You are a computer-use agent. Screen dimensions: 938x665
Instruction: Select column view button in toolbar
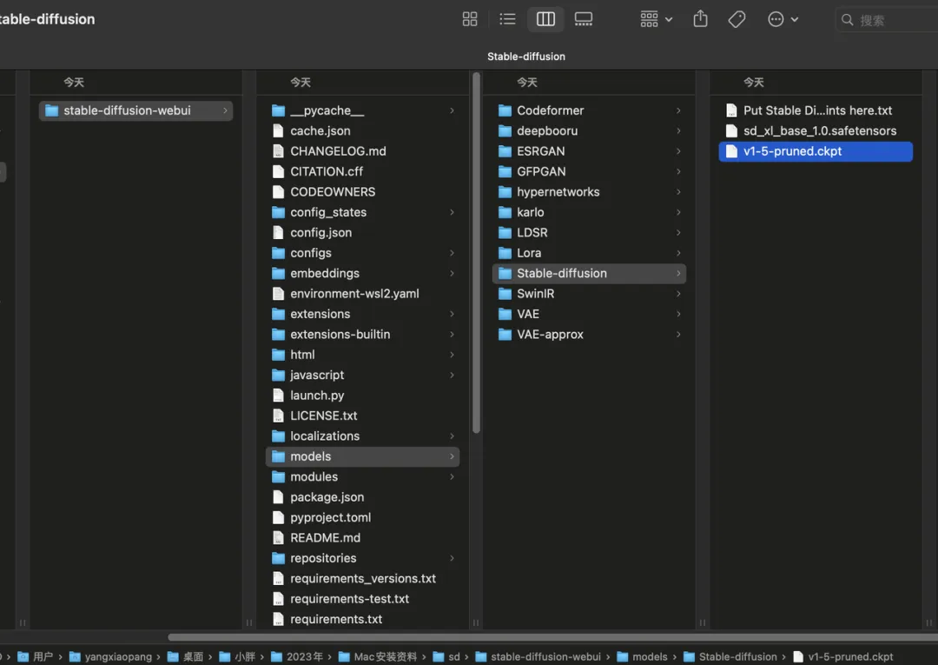click(x=545, y=19)
